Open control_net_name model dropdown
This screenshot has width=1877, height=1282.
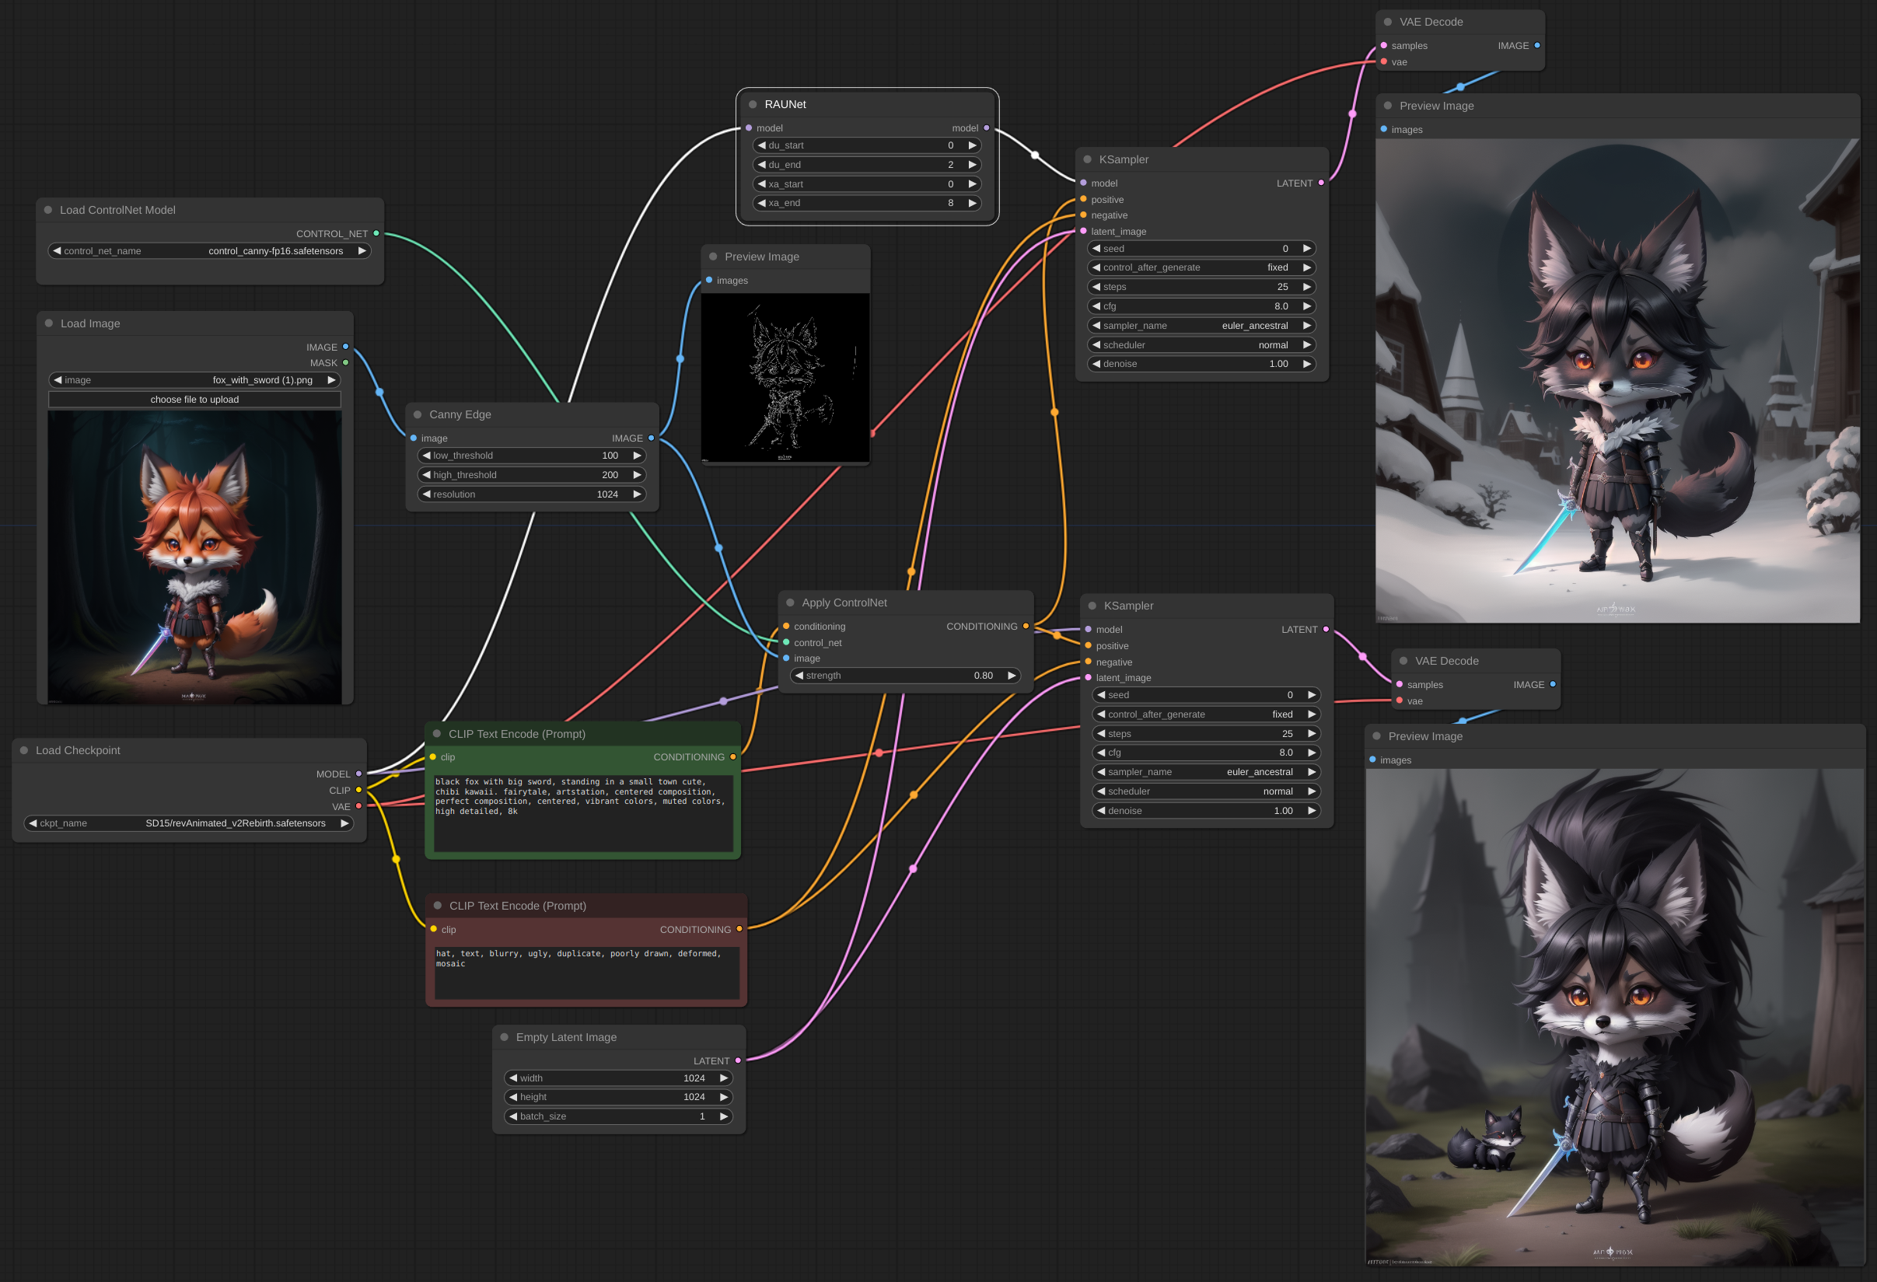click(x=209, y=251)
